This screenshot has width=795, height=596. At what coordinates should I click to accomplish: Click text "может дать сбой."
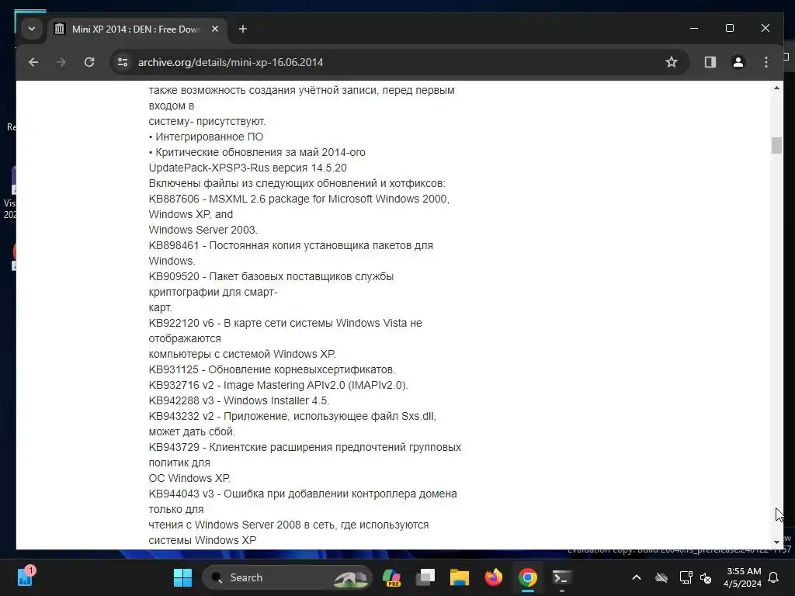click(x=193, y=431)
